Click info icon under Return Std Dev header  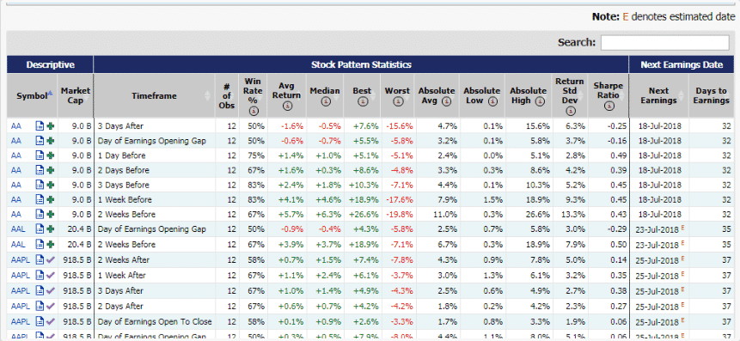570,111
